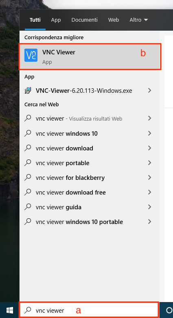Screen dimensions: 173x318
Task: Expand the Altro dropdown arrow
Action: 146,20
